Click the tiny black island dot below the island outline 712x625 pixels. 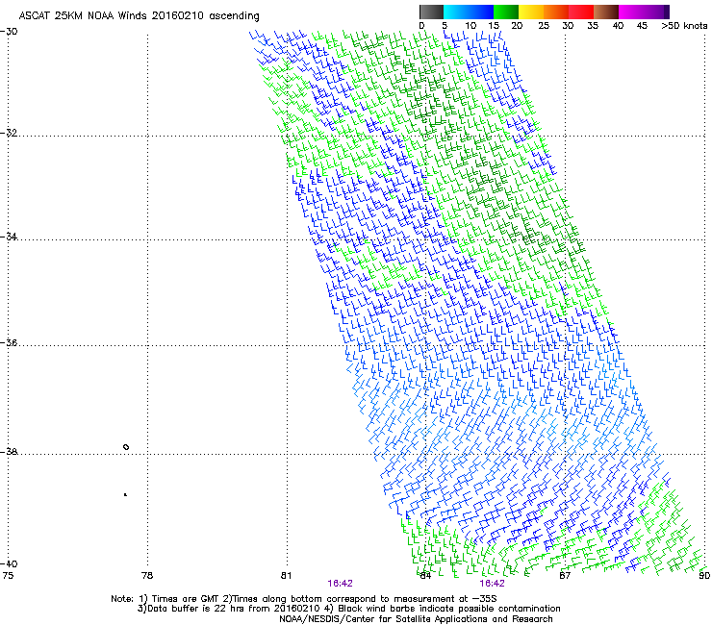click(125, 495)
